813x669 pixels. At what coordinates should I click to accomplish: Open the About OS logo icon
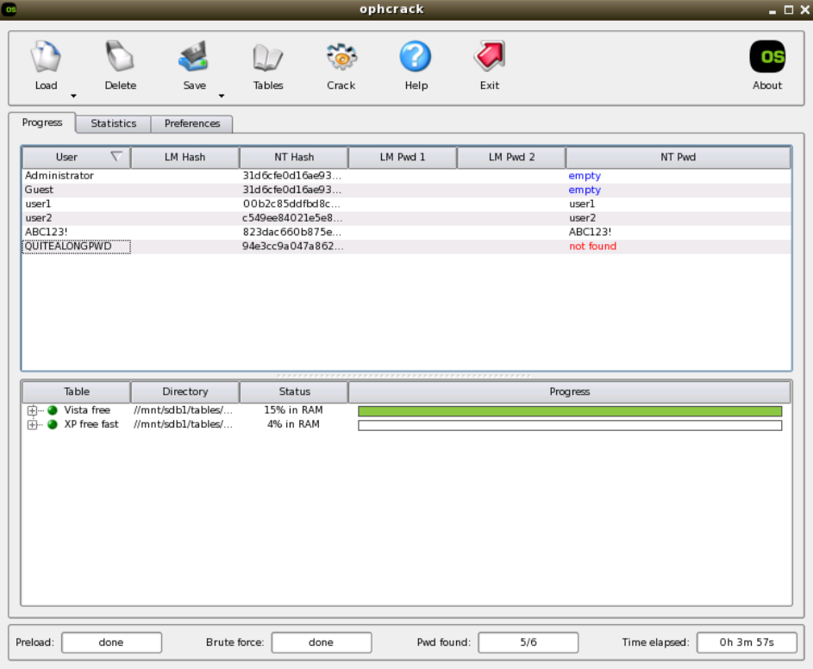pos(767,57)
